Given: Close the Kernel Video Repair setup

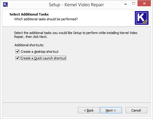Looking at the screenshot, I should [144, 4].
